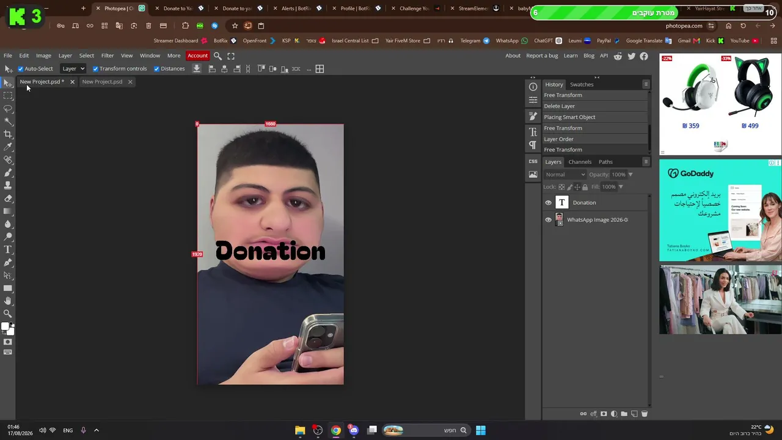The width and height of the screenshot is (782, 440).
Task: Toggle Quick Mask mode icon
Action: (8, 342)
